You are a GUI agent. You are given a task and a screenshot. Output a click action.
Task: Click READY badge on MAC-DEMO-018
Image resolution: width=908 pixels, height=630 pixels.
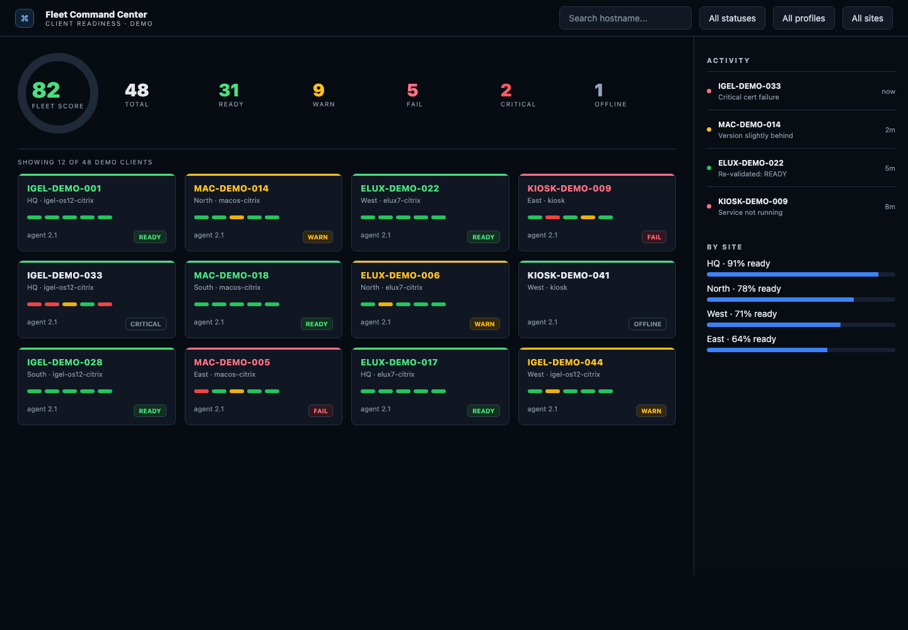pos(317,324)
